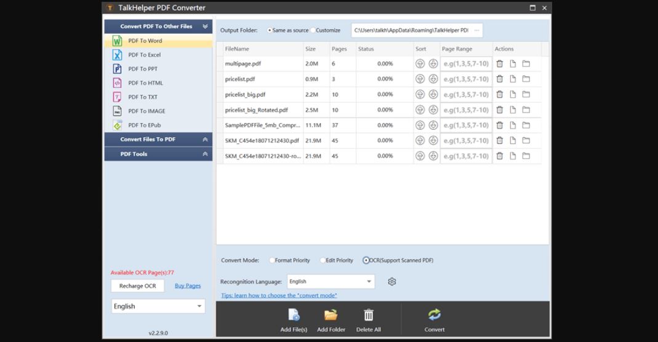Move multipage.pdf down in list
The width and height of the screenshot is (658, 342).
point(433,64)
